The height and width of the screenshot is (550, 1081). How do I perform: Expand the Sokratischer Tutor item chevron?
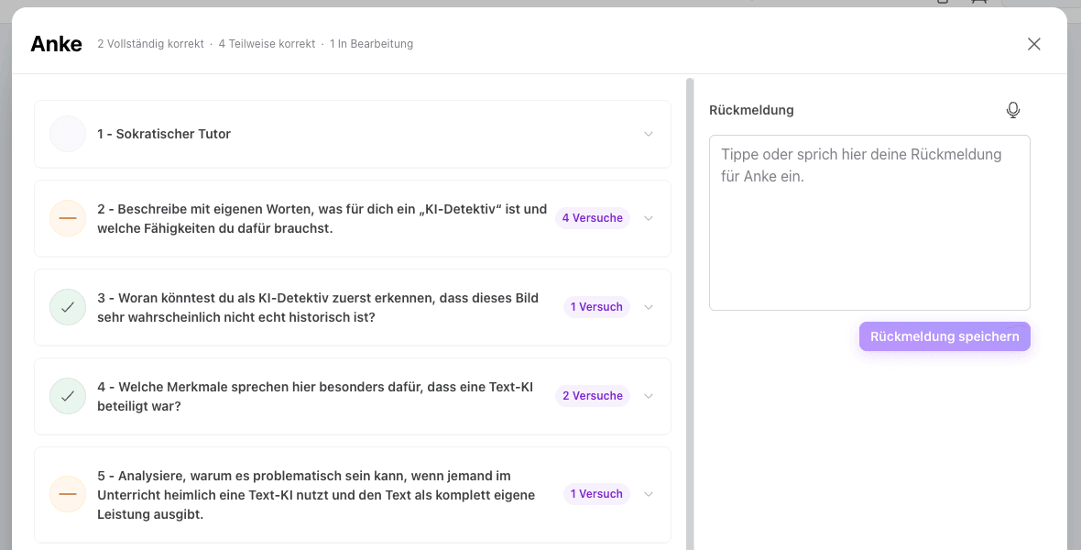coord(648,134)
